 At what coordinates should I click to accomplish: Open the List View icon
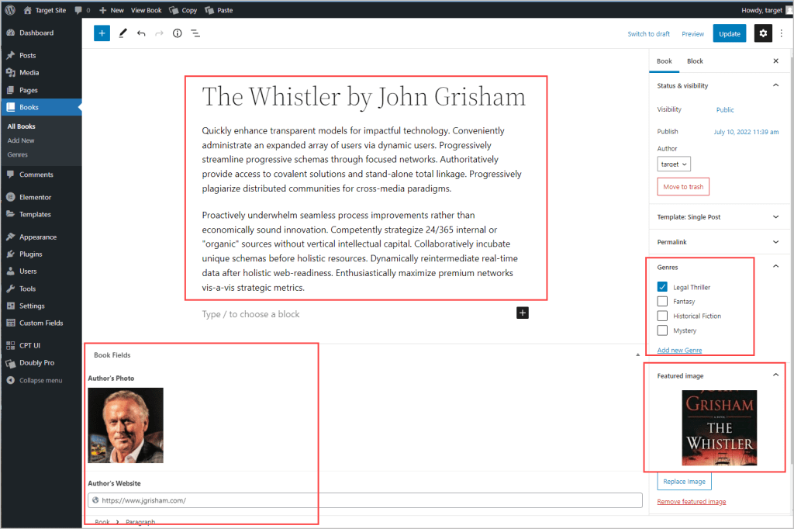195,33
